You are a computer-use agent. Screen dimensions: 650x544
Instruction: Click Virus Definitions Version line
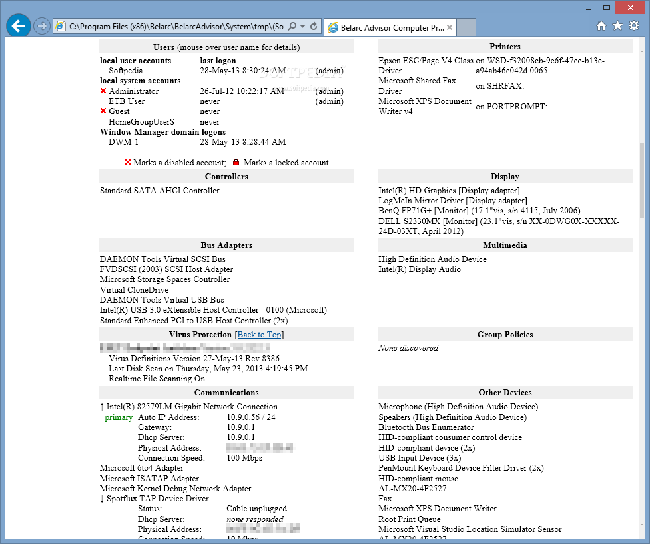click(x=194, y=358)
